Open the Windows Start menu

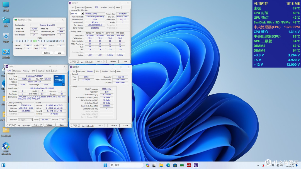point(105,165)
